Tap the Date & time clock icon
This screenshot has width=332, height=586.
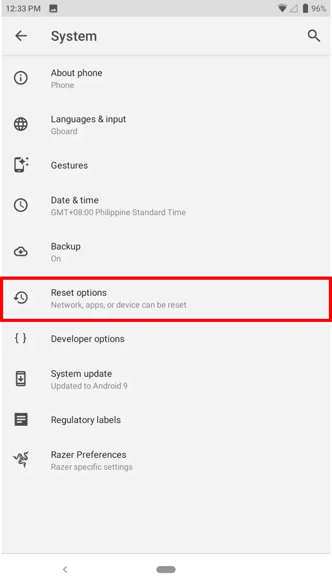[21, 205]
